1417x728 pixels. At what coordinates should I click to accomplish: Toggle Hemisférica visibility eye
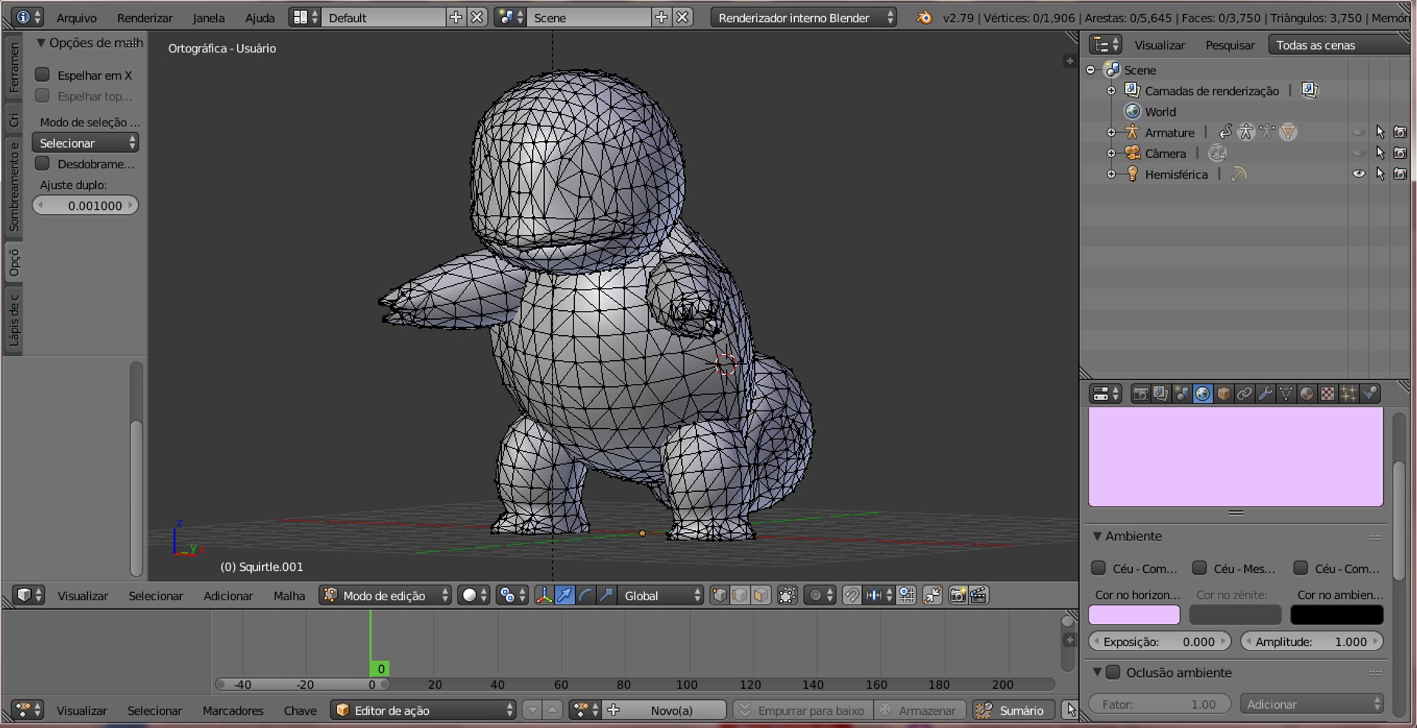pyautogui.click(x=1359, y=174)
